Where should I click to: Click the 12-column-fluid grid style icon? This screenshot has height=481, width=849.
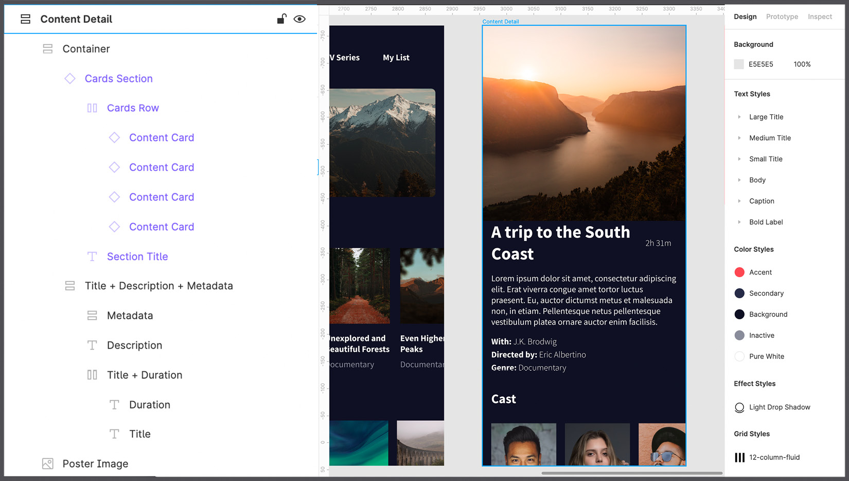click(739, 457)
